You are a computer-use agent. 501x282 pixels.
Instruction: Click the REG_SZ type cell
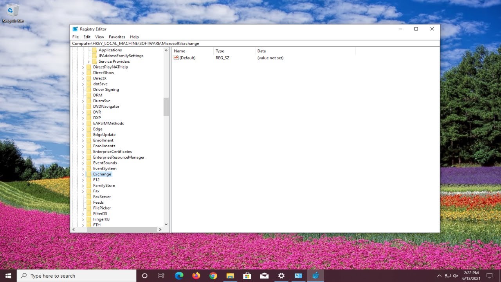(222, 58)
